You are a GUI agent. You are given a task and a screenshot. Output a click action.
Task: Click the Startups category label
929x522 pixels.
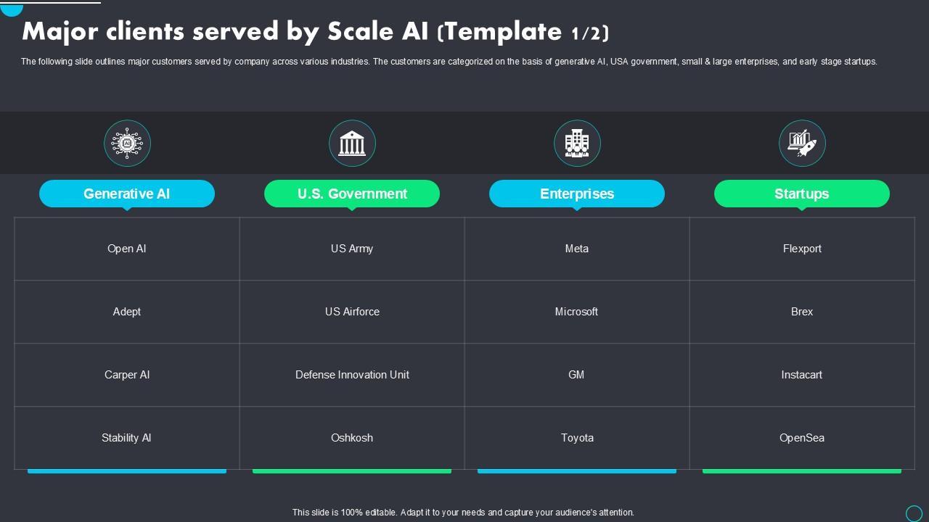(x=802, y=194)
